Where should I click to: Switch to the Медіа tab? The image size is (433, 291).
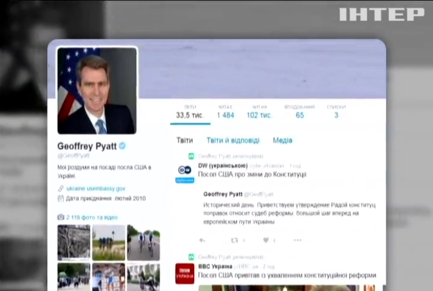(283, 141)
